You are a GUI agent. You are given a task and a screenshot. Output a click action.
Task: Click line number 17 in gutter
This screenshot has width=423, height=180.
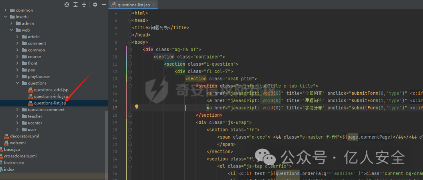pyautogui.click(x=115, y=108)
